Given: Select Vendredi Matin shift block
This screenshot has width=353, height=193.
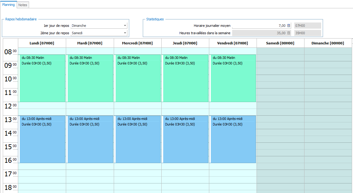Looking at the screenshot, I should (x=233, y=78).
